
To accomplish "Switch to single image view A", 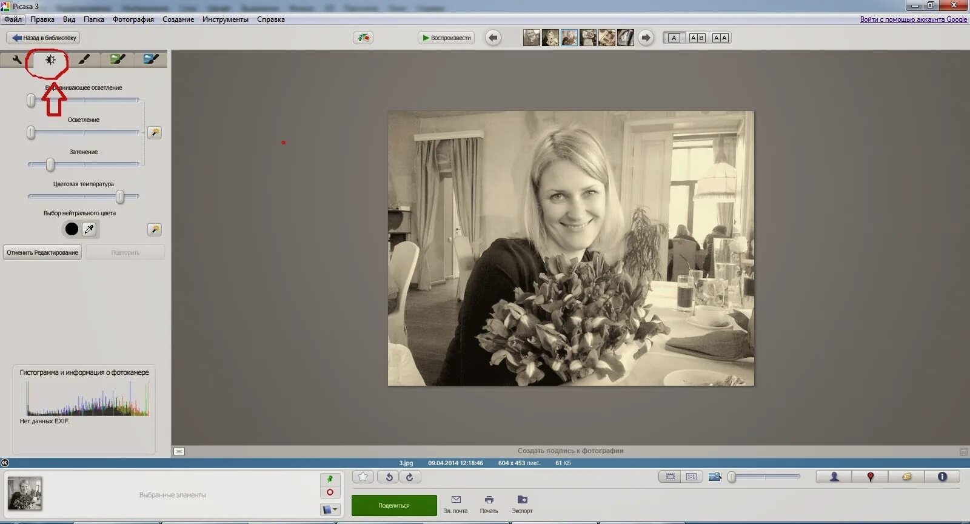I will click(x=674, y=38).
